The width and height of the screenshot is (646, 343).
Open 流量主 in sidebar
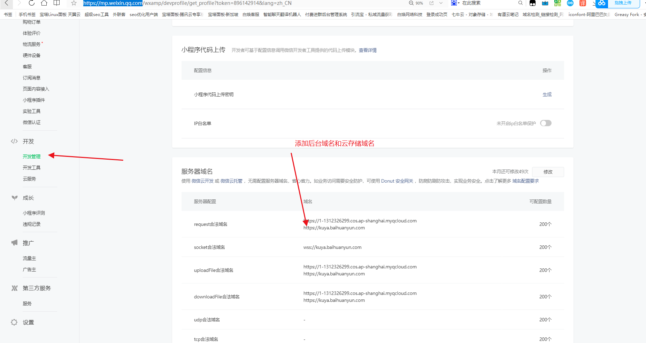click(x=29, y=258)
